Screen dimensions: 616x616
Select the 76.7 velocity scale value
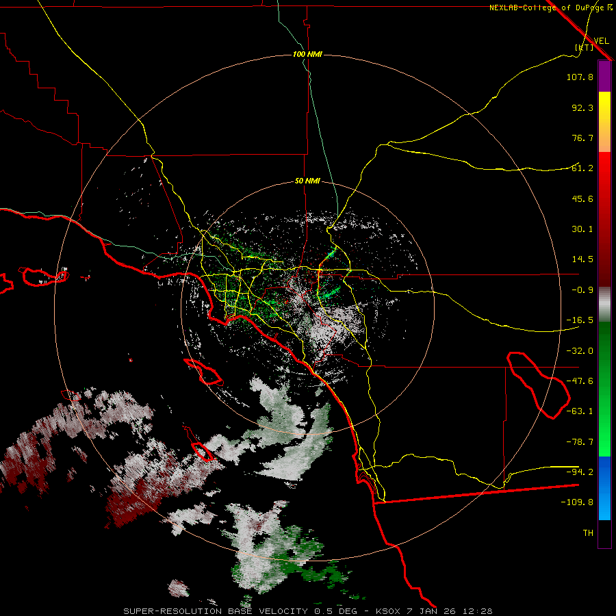pos(582,138)
